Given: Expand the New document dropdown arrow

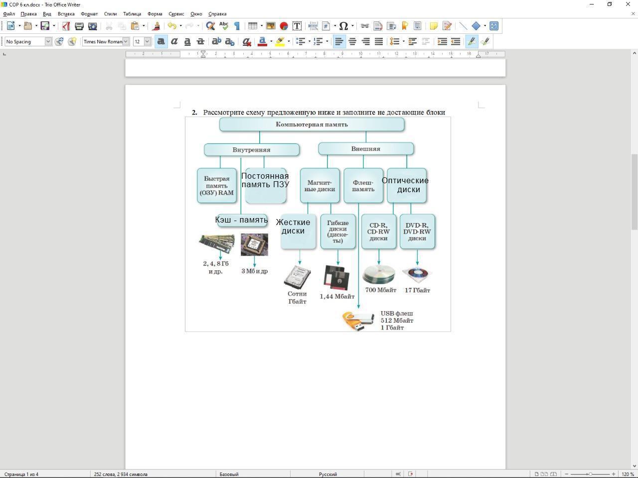Looking at the screenshot, I should click(x=19, y=26).
